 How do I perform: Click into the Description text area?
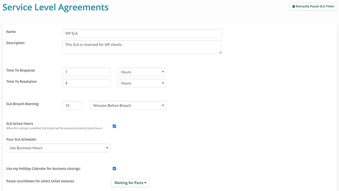pos(142,47)
